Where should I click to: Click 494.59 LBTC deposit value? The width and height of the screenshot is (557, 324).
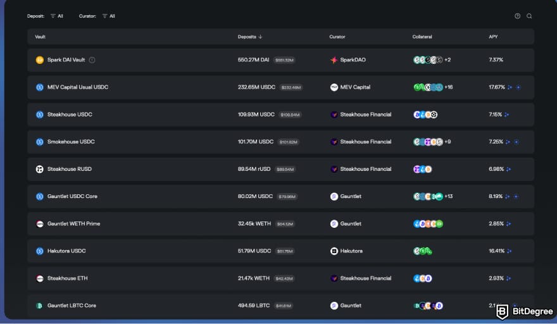[x=254, y=306]
